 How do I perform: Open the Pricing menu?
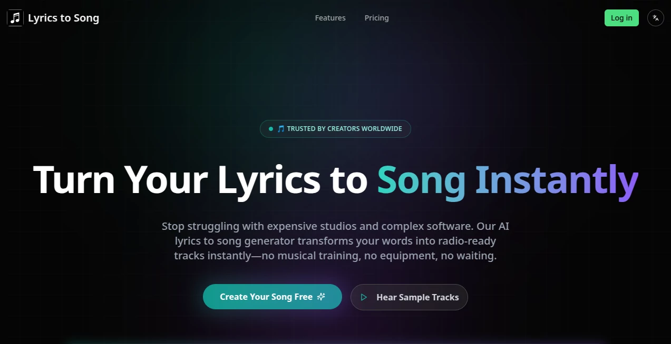(x=376, y=17)
